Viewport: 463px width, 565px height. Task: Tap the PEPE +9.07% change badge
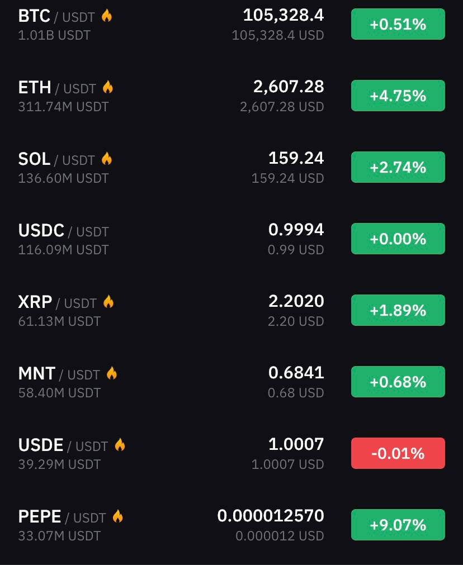point(398,525)
